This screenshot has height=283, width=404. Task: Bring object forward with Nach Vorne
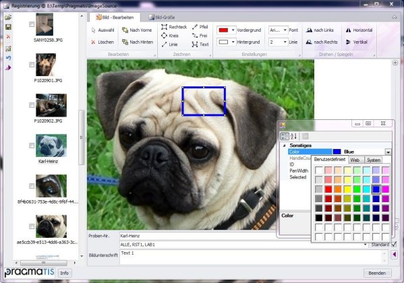137,30
